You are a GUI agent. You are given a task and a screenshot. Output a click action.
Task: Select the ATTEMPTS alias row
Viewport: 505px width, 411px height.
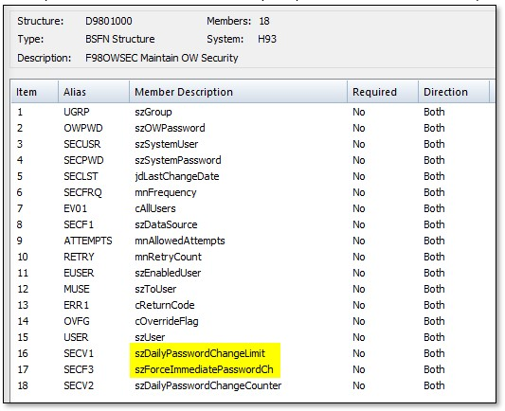(x=253, y=241)
